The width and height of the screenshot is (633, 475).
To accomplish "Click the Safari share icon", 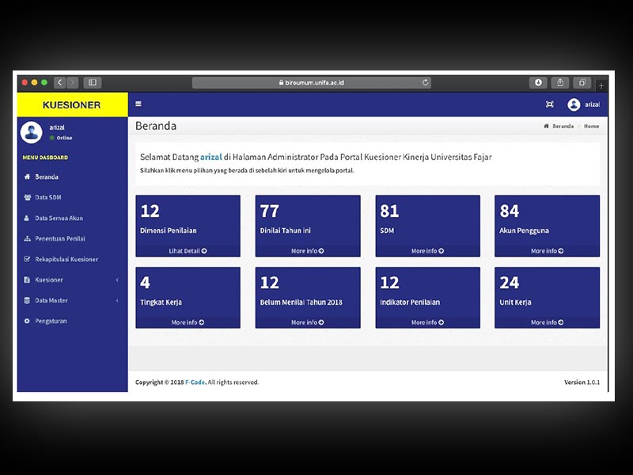I will click(x=560, y=82).
